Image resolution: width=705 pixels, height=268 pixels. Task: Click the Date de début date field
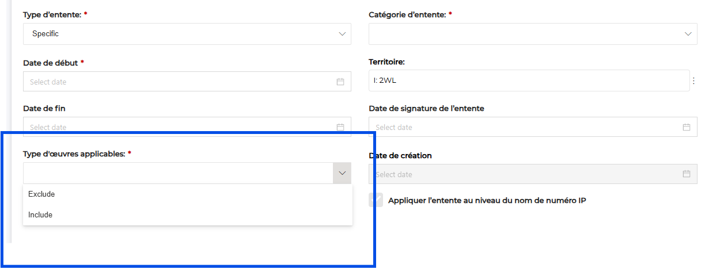[173, 82]
